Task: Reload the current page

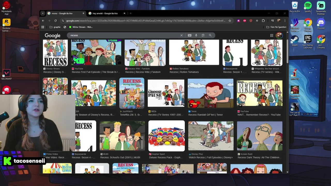Action: click(x=55, y=21)
